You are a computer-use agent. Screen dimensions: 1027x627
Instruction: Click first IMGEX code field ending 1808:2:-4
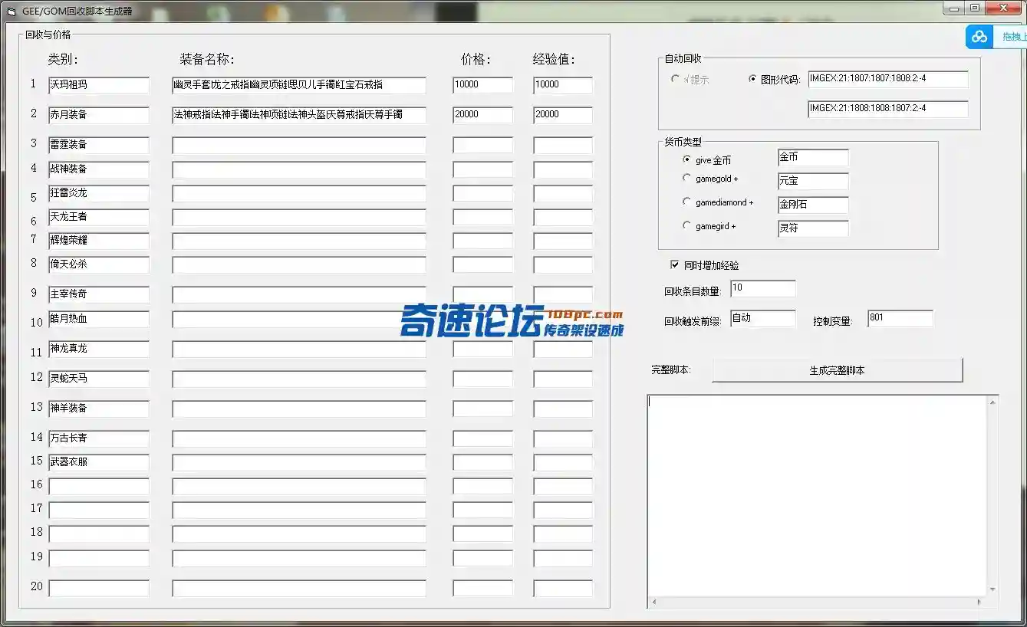click(x=888, y=79)
